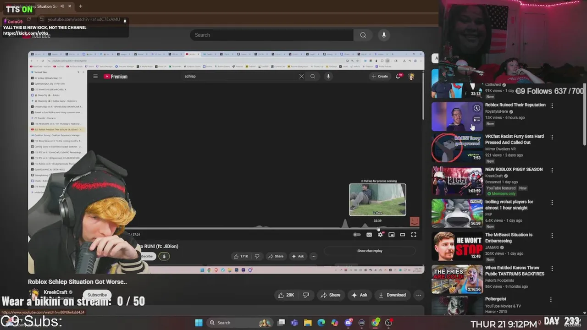Open Microsoft Edge from the taskbar
Image resolution: width=587 pixels, height=330 pixels.
point(321,323)
